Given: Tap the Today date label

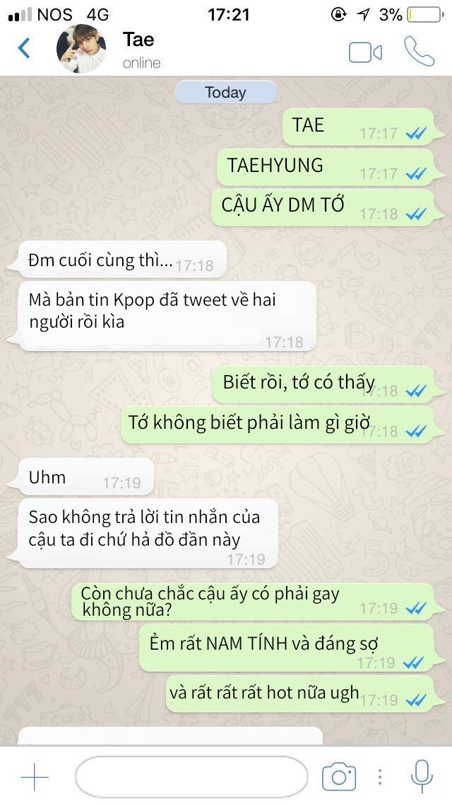Looking at the screenshot, I should 225,93.
